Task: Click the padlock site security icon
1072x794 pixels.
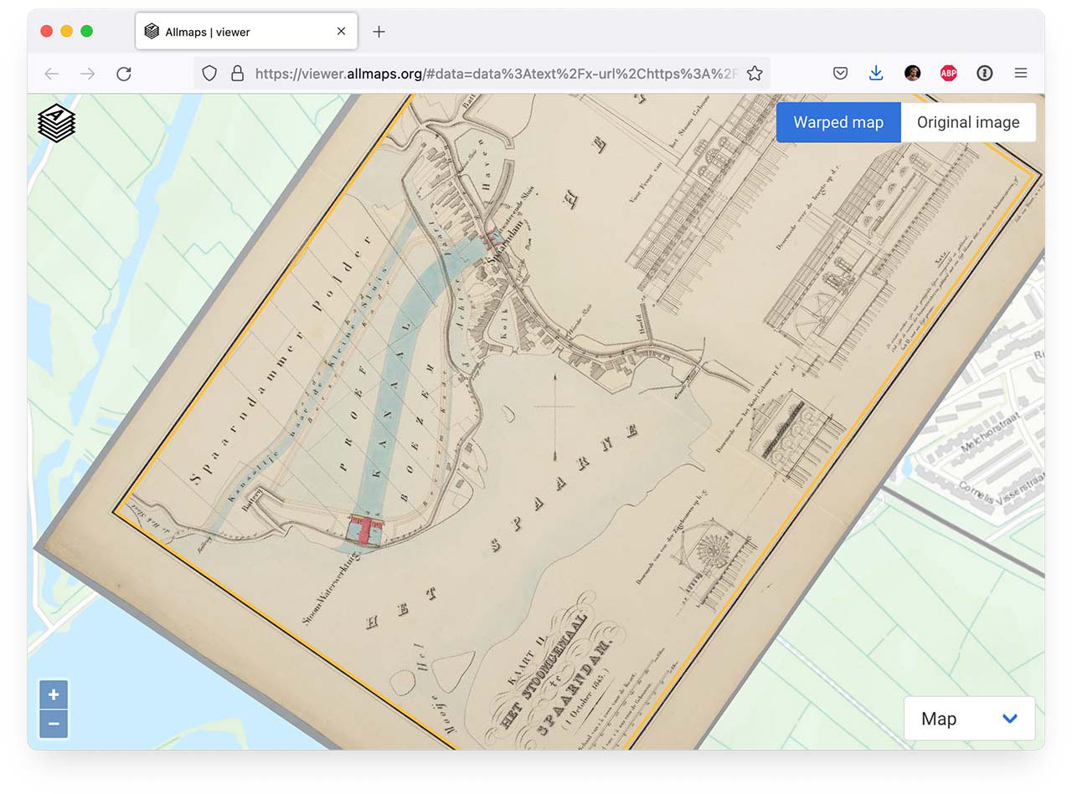Action: [x=237, y=74]
